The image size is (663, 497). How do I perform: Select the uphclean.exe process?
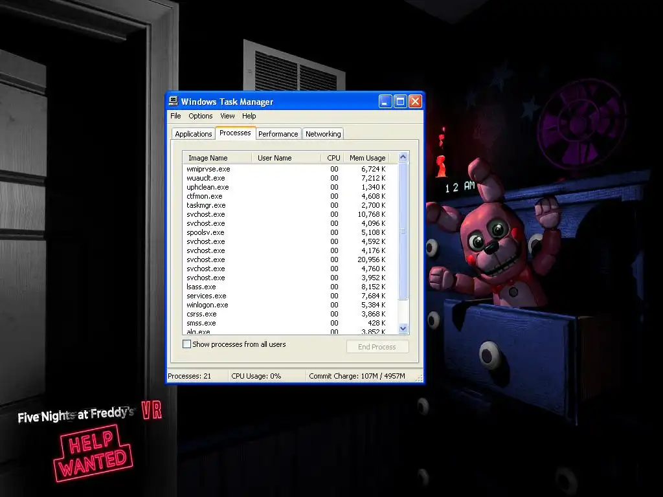point(290,187)
